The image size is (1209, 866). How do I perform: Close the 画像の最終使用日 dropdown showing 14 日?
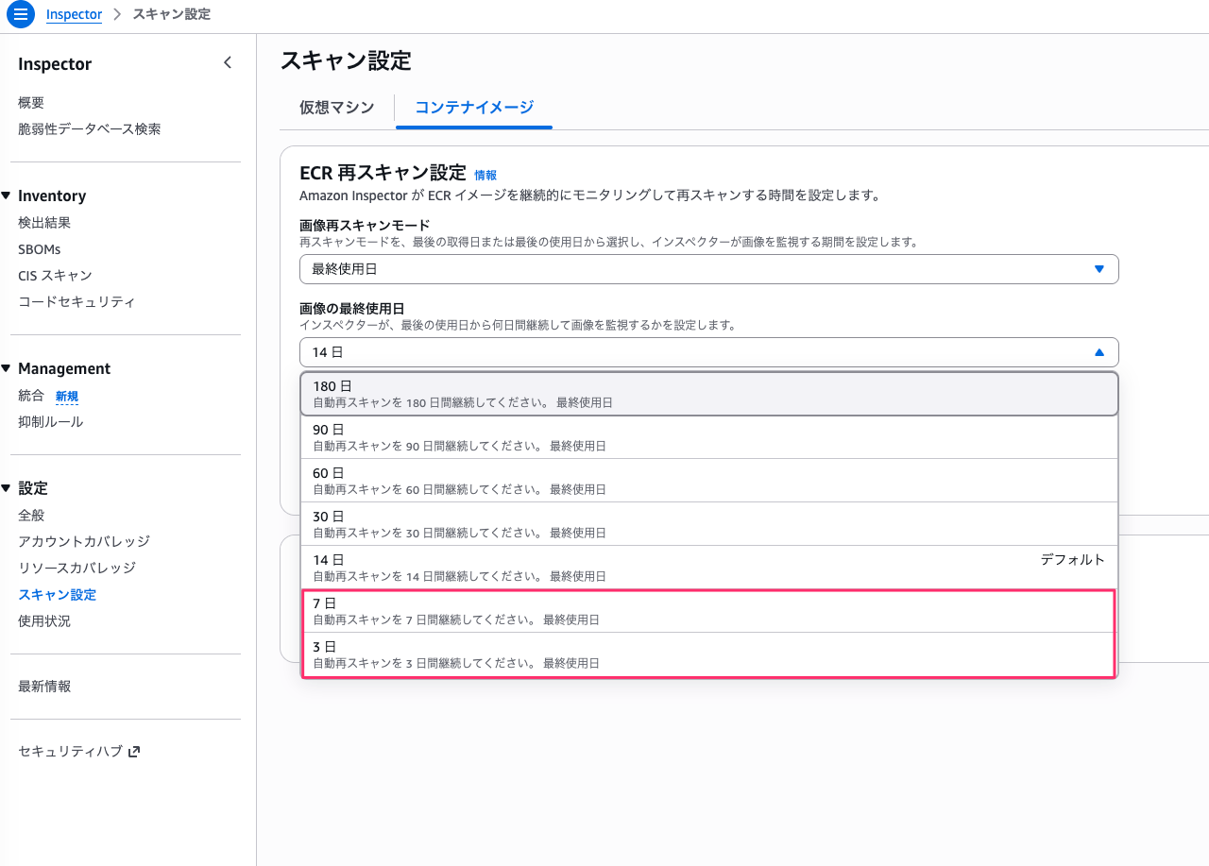point(708,352)
